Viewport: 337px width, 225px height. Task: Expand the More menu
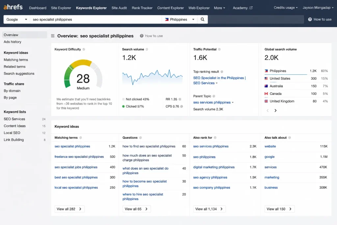click(219, 8)
